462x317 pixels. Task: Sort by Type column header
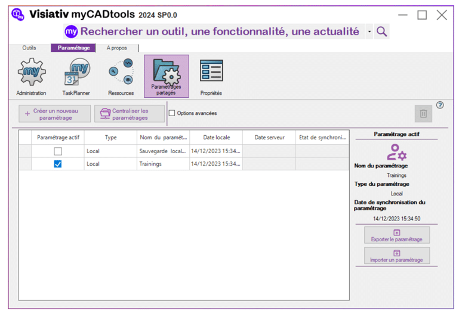coord(110,137)
